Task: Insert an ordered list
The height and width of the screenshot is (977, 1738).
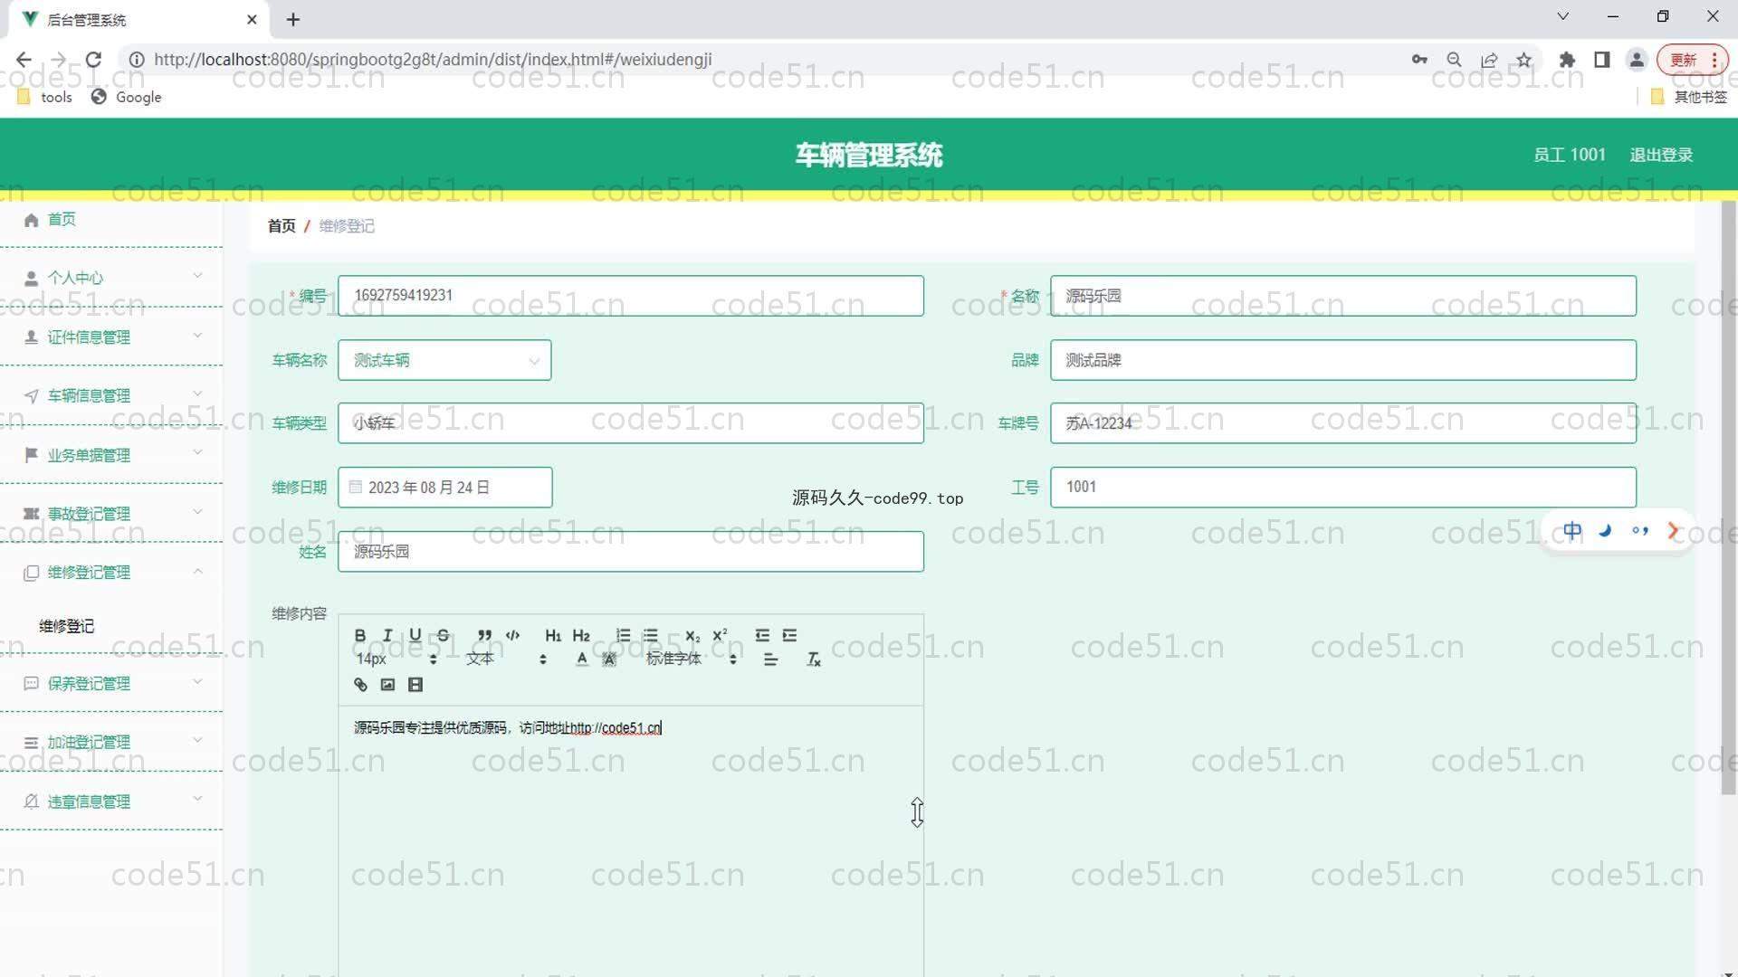Action: pyautogui.click(x=623, y=635)
